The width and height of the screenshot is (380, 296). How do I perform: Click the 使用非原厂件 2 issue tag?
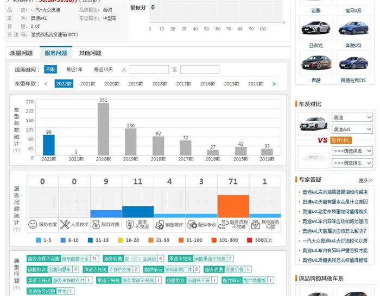pos(172,269)
